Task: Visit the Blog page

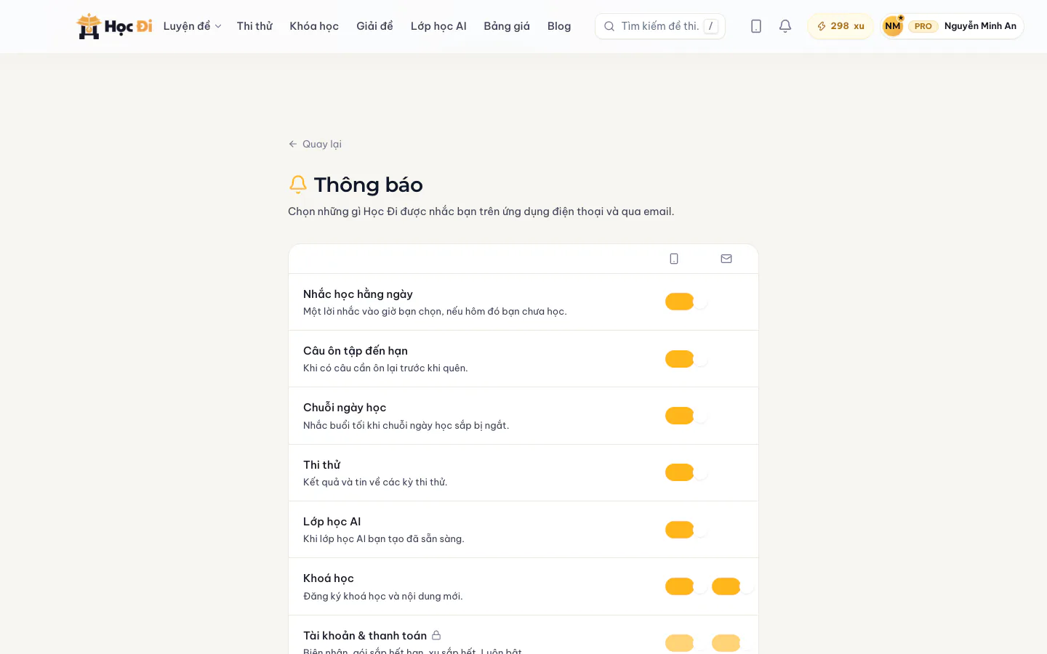Action: (559, 26)
